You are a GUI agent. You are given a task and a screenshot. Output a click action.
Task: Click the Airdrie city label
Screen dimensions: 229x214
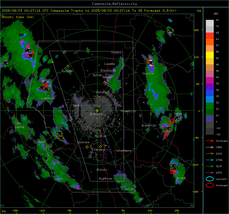(x=100, y=136)
